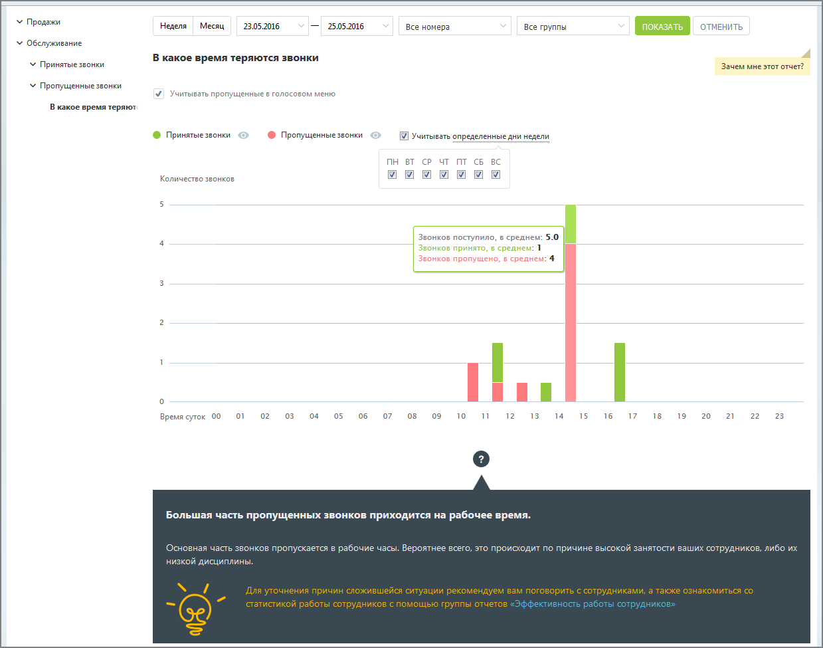Screen dimensions: 823x648
Task: Click the Количество звонков axis label
Action: (x=197, y=179)
